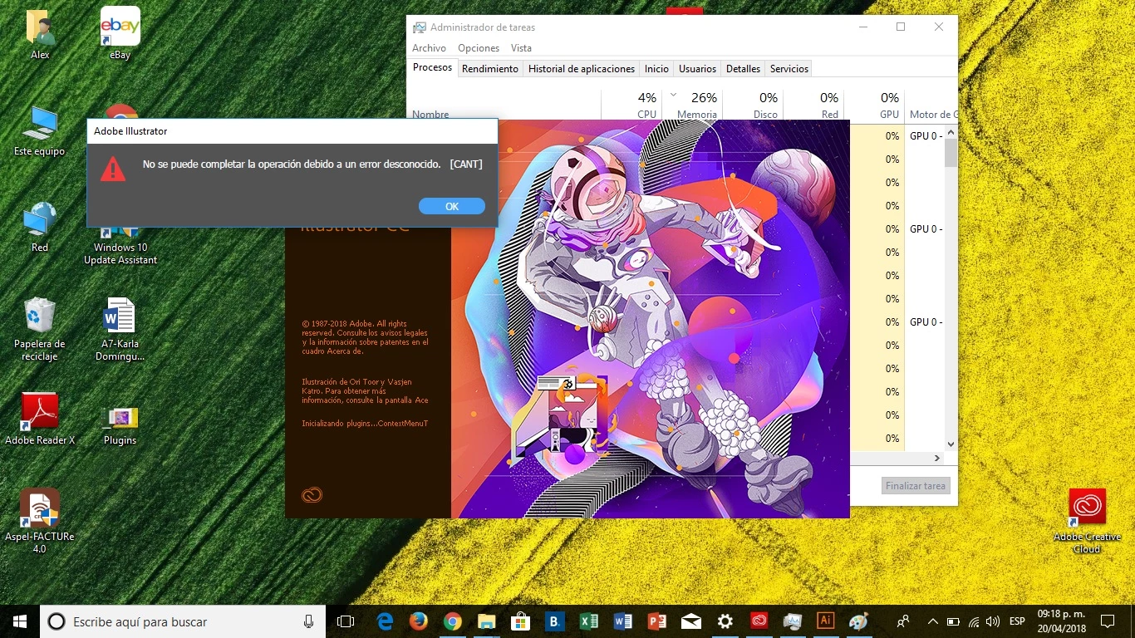1135x638 pixels.
Task: Switch to Adobe Illustrator taskbar icon
Action: (826, 621)
